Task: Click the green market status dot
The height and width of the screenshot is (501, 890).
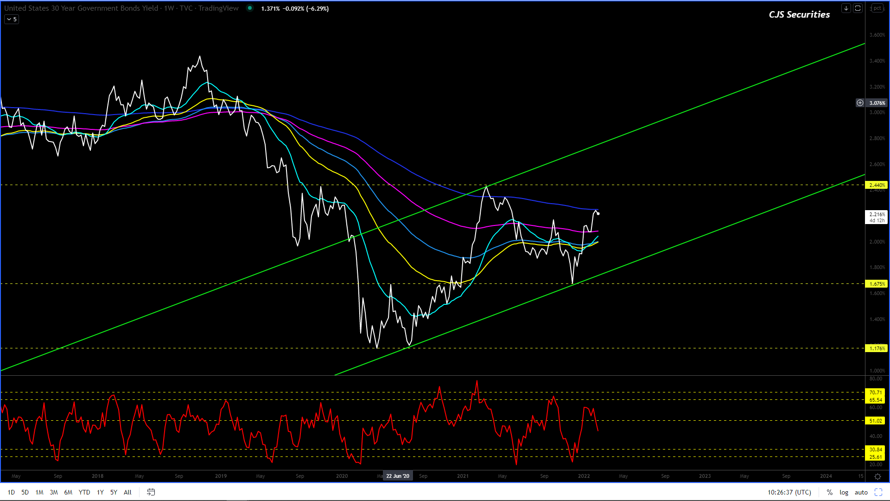Action: click(x=250, y=8)
